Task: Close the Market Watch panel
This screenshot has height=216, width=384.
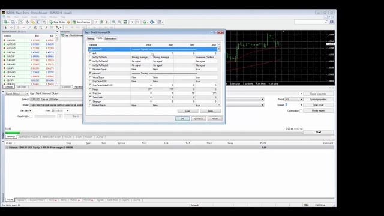Action: tap(57, 32)
